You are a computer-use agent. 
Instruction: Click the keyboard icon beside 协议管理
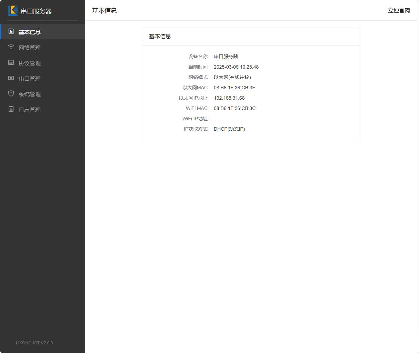(11, 62)
